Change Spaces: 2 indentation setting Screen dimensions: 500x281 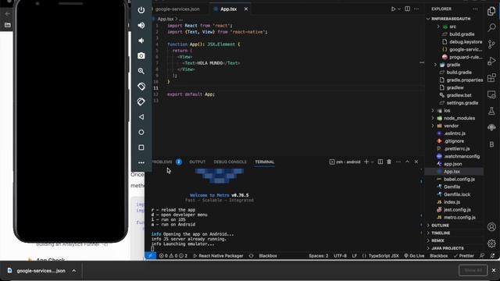click(318, 255)
